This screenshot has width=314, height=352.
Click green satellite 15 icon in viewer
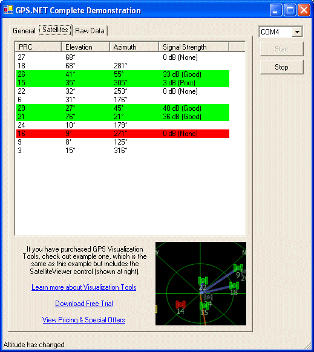click(x=204, y=305)
